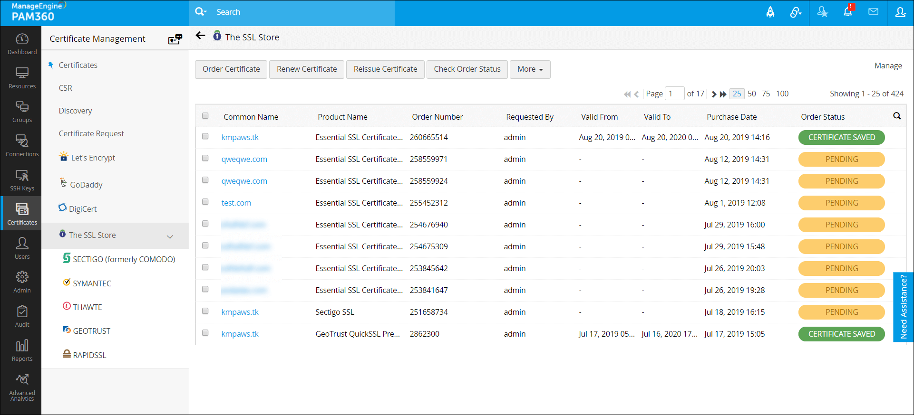Select checkbox for order 260665514
The image size is (914, 415).
pos(205,136)
